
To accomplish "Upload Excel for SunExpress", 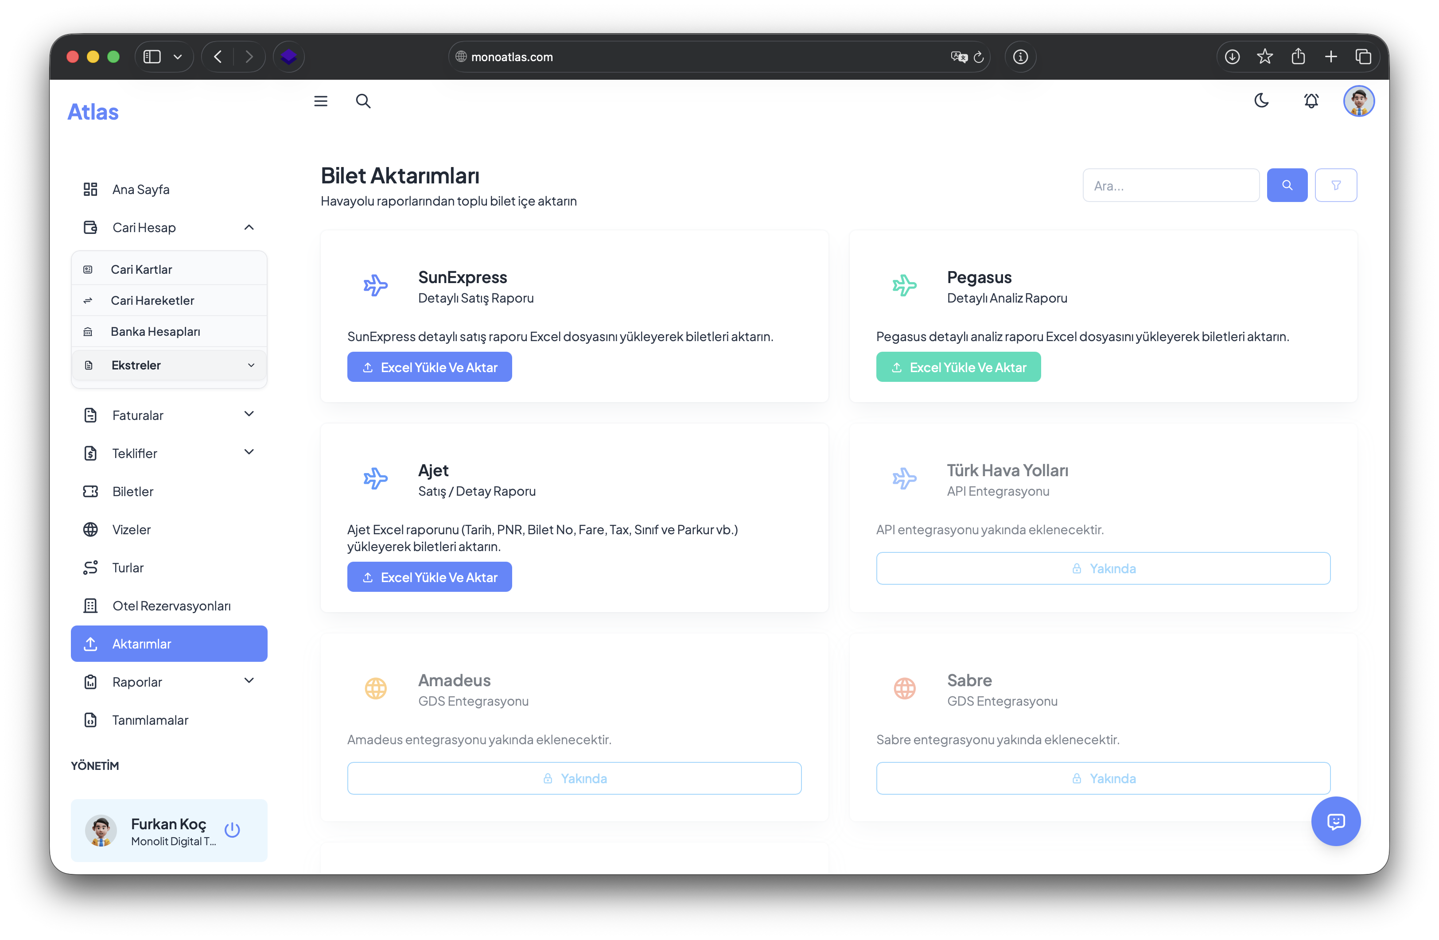I will 429,367.
